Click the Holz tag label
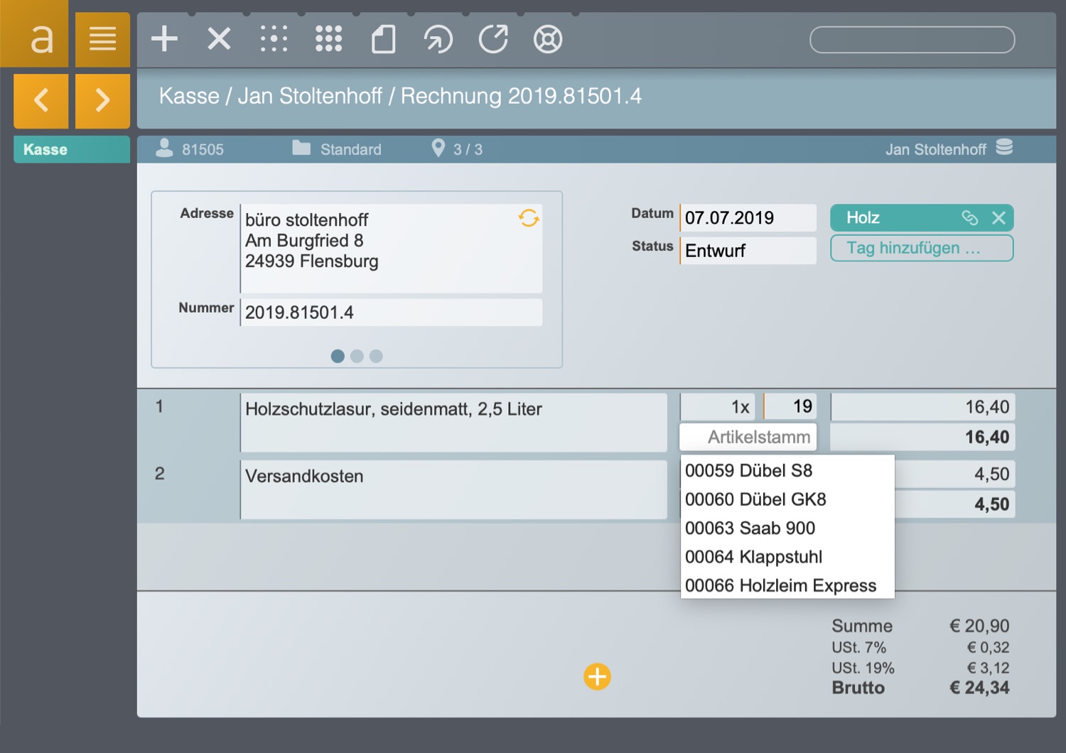Image resolution: width=1066 pixels, height=753 pixels. click(863, 217)
